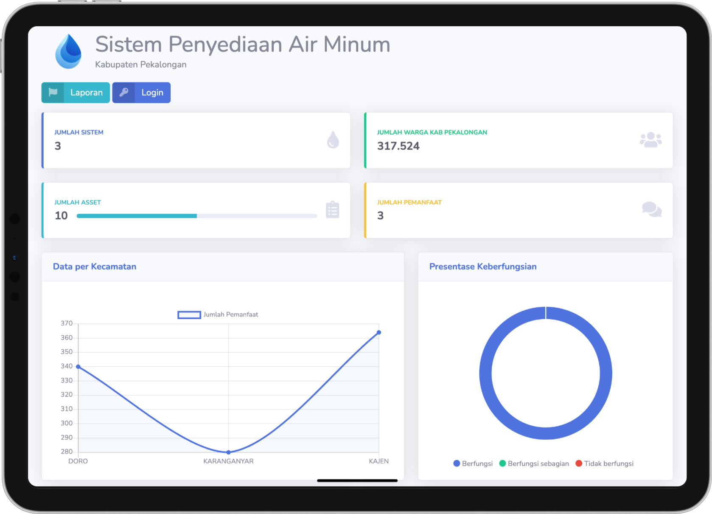This screenshot has height=514, width=712.
Task: Click the users group icon in Jumlah Warga card
Action: pyautogui.click(x=651, y=140)
